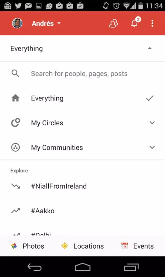Image resolution: width=165 pixels, height=277 pixels.
Task: Click the magnifying glass search icon
Action: pos(15,73)
